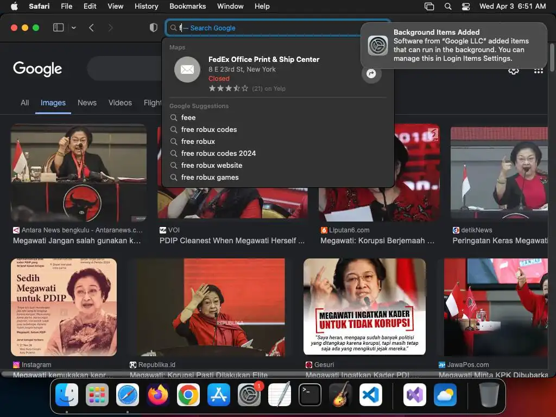Image resolution: width=556 pixels, height=417 pixels.
Task: Open the purple Visual Studio icon in the Dock
Action: pos(414,395)
